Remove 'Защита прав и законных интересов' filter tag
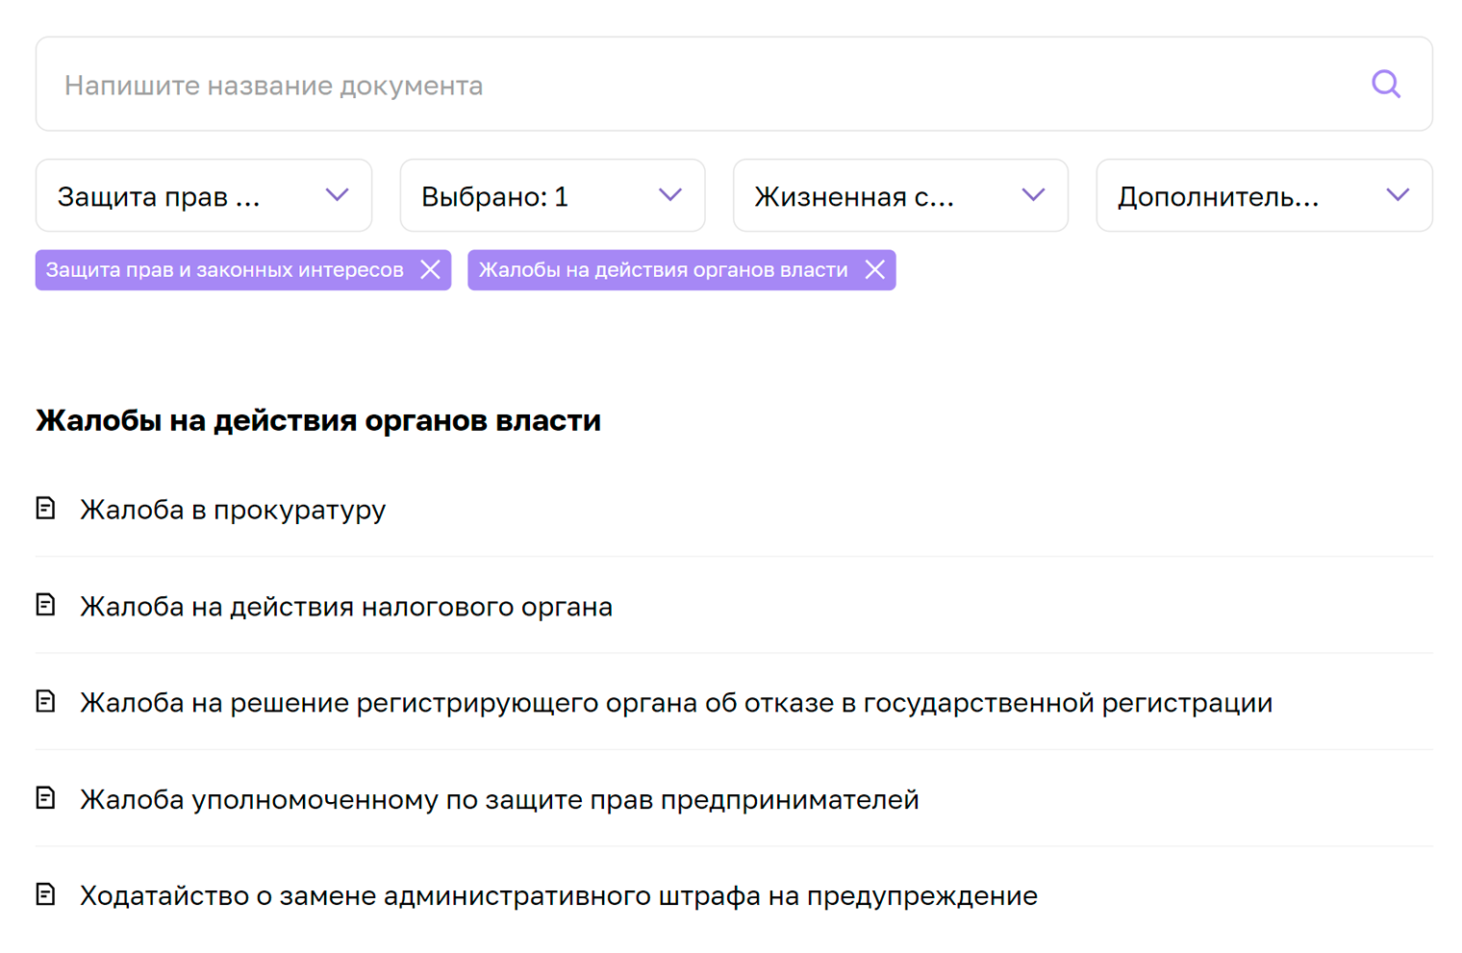Image resolution: width=1462 pixels, height=953 pixels. (x=430, y=270)
